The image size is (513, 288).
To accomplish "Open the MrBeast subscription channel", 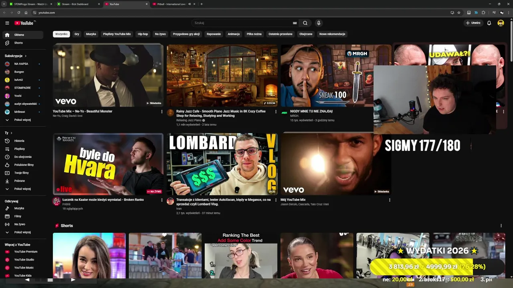I will pyautogui.click(x=23, y=112).
